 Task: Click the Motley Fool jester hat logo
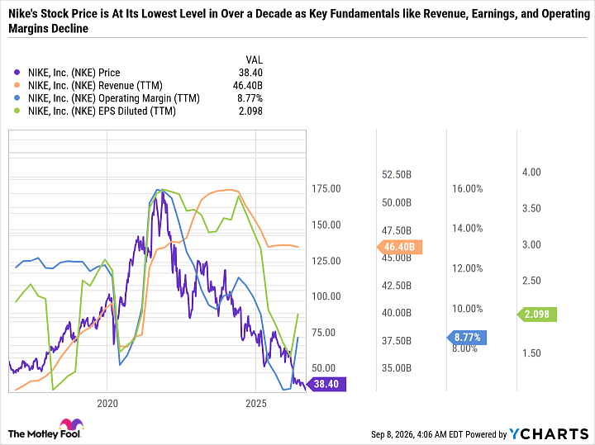[71, 424]
